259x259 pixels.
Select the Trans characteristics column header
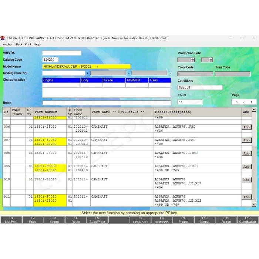point(159,80)
